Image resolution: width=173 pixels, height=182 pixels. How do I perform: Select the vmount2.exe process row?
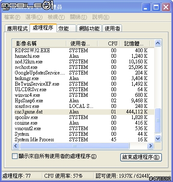coord(83,128)
